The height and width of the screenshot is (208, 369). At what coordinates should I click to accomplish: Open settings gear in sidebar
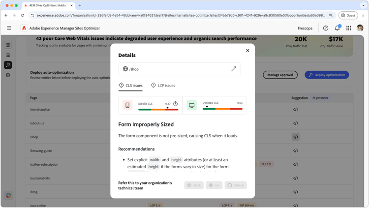click(8, 75)
